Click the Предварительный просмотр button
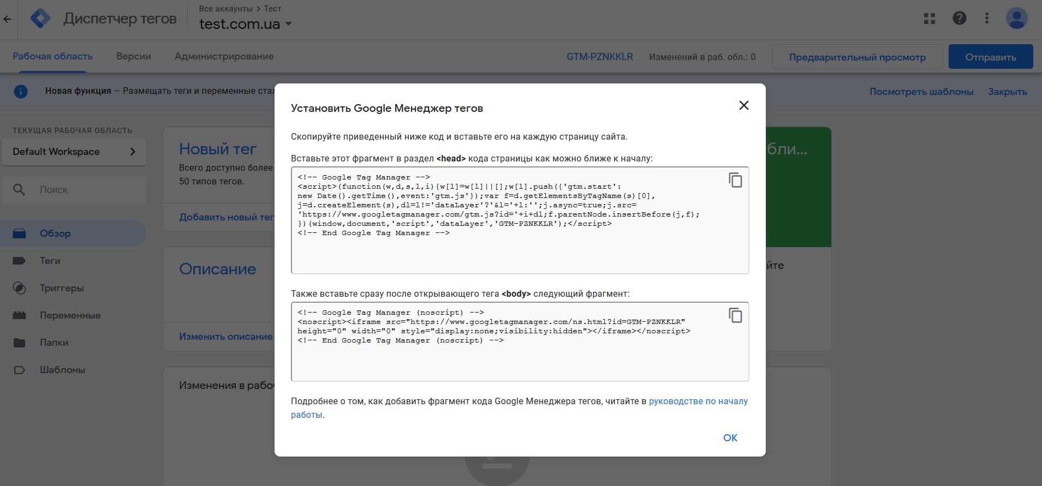Screen dimensions: 1042x486 pyautogui.click(x=857, y=57)
